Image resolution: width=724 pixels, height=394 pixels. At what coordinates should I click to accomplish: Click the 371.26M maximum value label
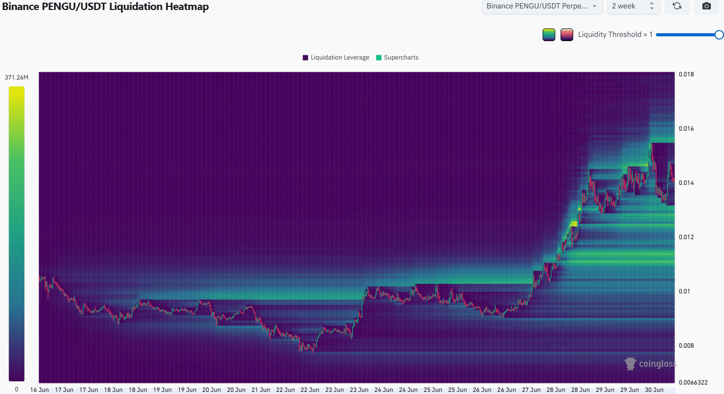click(x=16, y=76)
